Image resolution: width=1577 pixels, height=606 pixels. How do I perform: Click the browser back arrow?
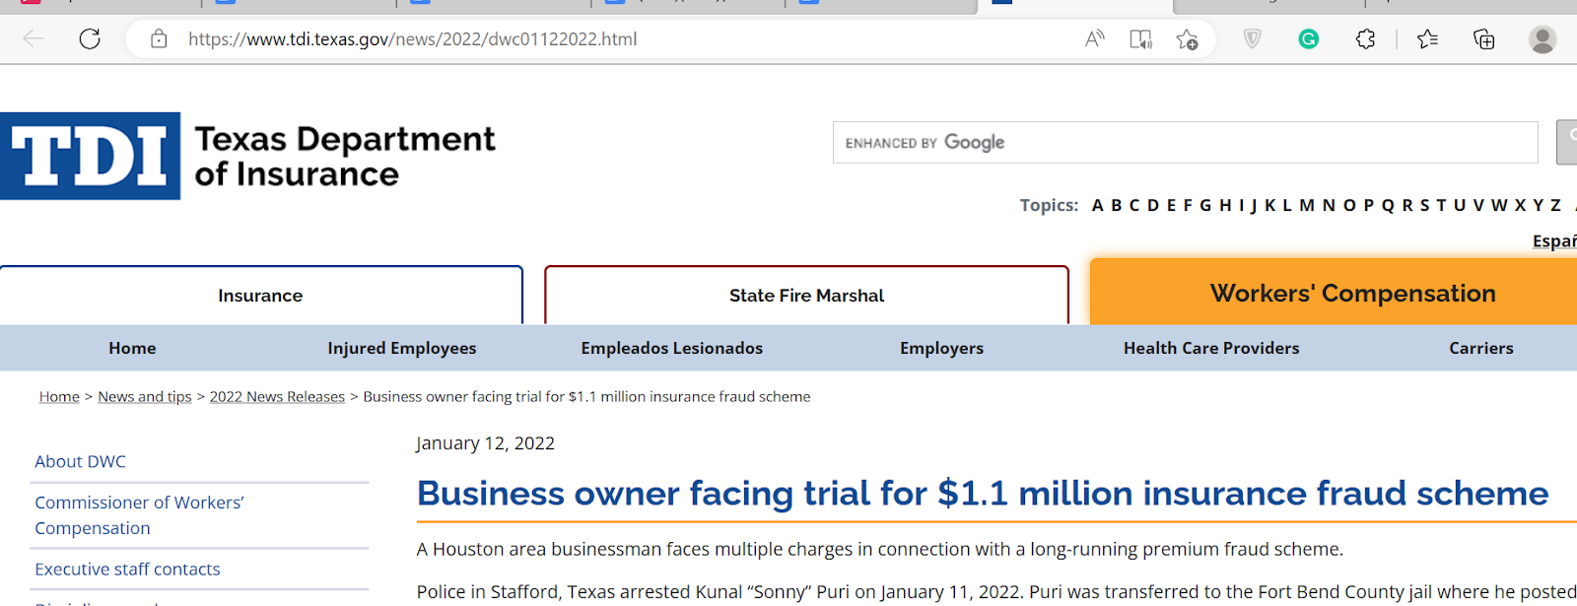pyautogui.click(x=34, y=39)
